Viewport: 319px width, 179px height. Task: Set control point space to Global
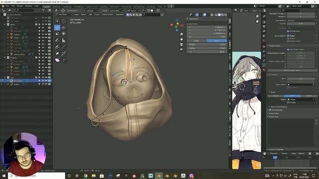coord(197,41)
